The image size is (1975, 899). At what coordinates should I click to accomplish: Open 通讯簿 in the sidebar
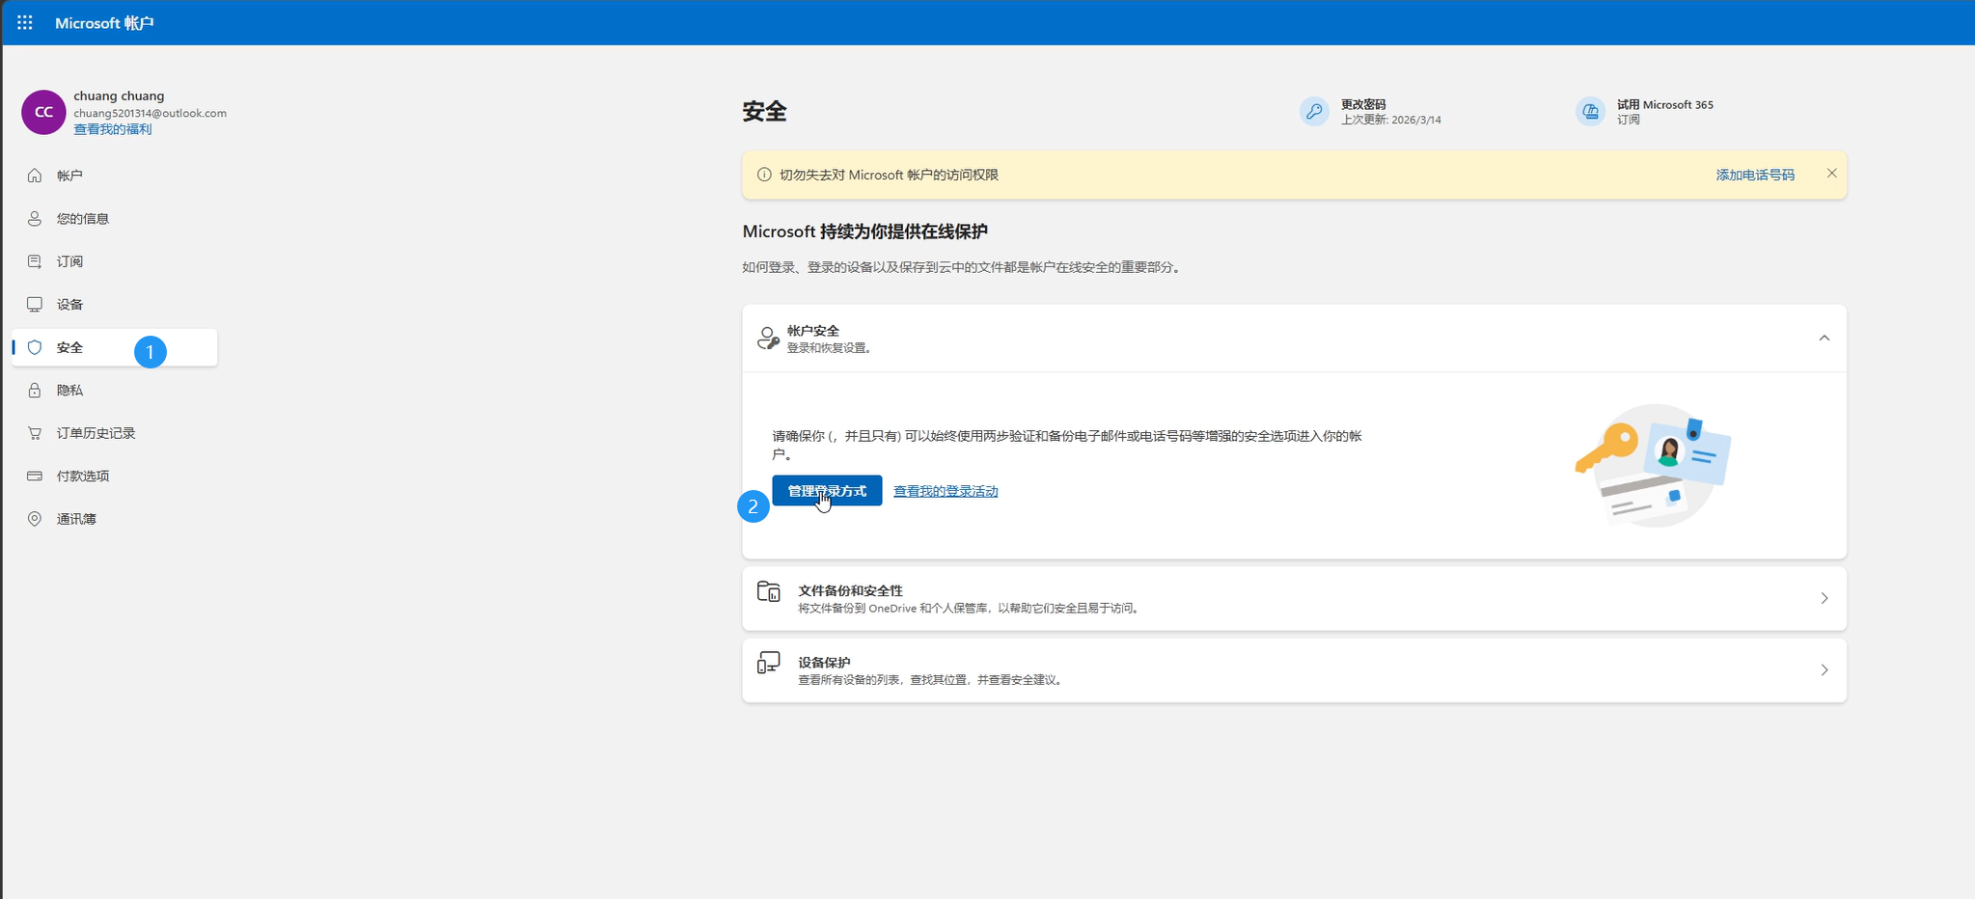pyautogui.click(x=76, y=519)
